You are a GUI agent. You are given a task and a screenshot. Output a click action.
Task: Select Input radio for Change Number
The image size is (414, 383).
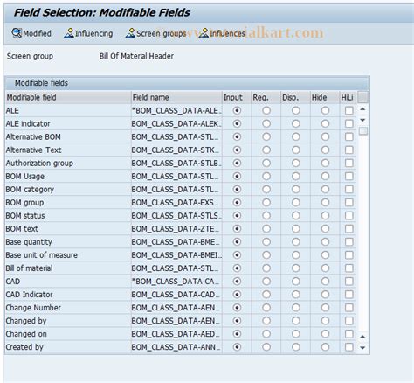[x=237, y=308]
